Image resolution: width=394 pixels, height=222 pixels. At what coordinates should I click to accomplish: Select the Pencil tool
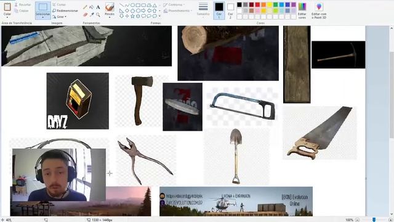[85, 7]
